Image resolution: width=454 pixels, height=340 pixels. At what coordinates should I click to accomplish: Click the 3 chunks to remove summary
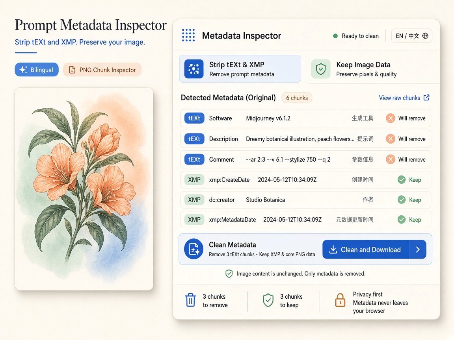215,301
